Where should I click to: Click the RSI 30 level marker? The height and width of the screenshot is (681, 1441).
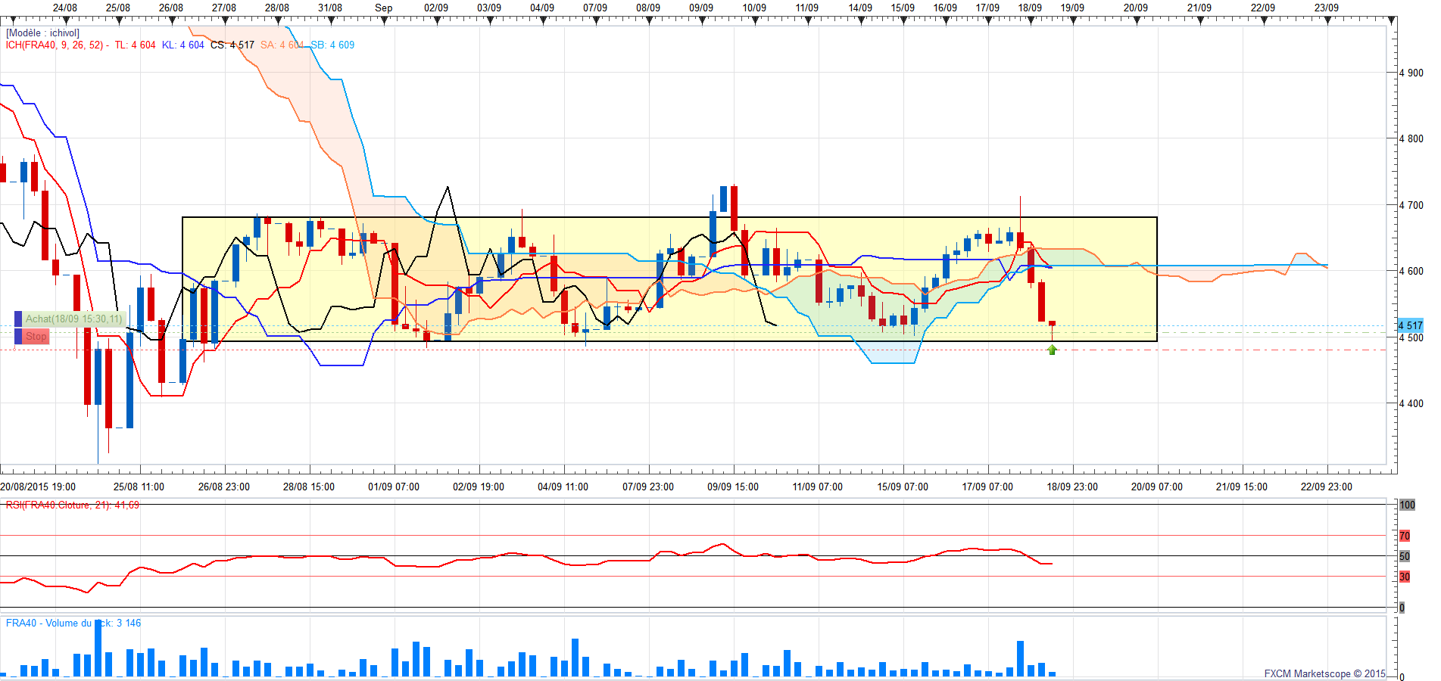coord(1405,577)
